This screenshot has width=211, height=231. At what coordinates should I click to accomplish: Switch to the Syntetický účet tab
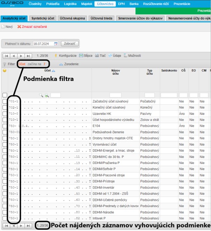[43, 18]
